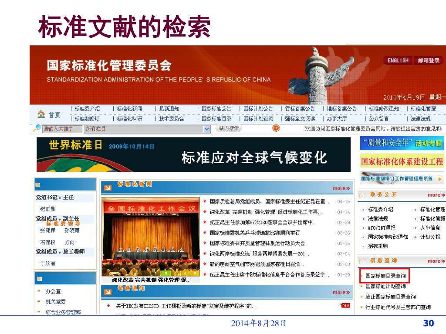The height and width of the screenshot is (334, 446).
Task: Click arrow icon on 标准化新闻 header
Action: (108, 187)
